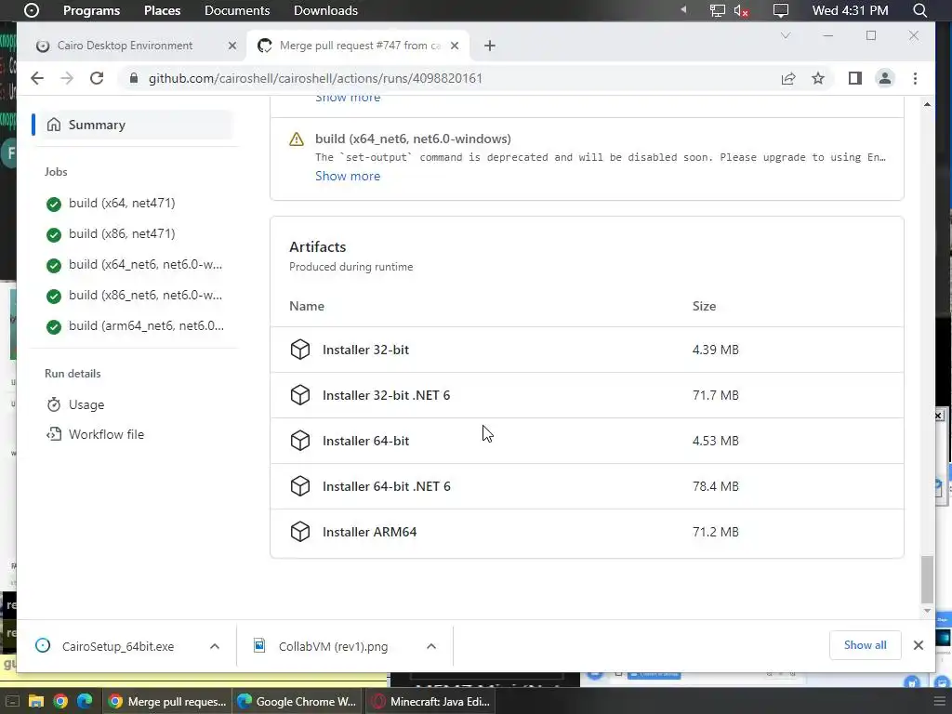Click the share page icon

[x=788, y=78]
